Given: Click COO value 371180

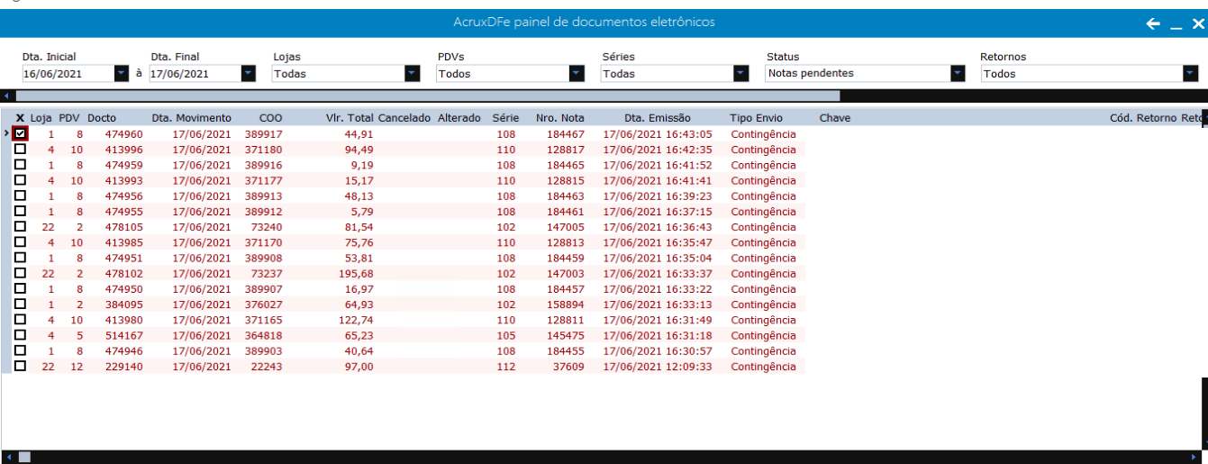Looking at the screenshot, I should click(x=264, y=150).
